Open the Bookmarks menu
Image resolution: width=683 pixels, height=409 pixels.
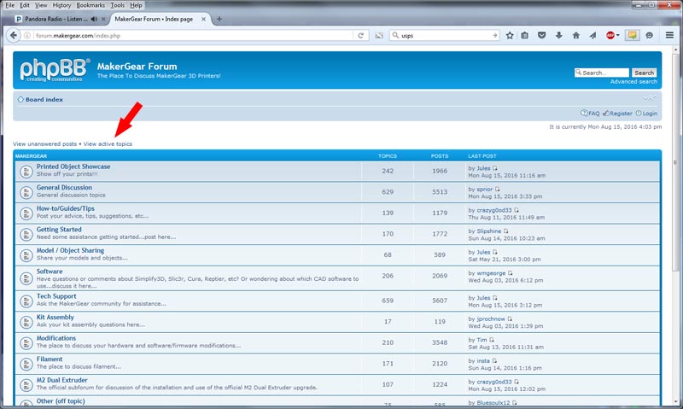90,5
